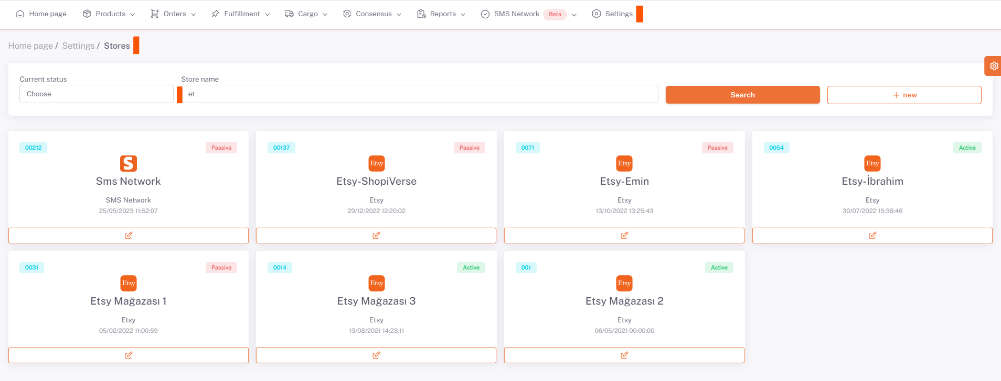Add a store with the + new button

click(x=904, y=95)
